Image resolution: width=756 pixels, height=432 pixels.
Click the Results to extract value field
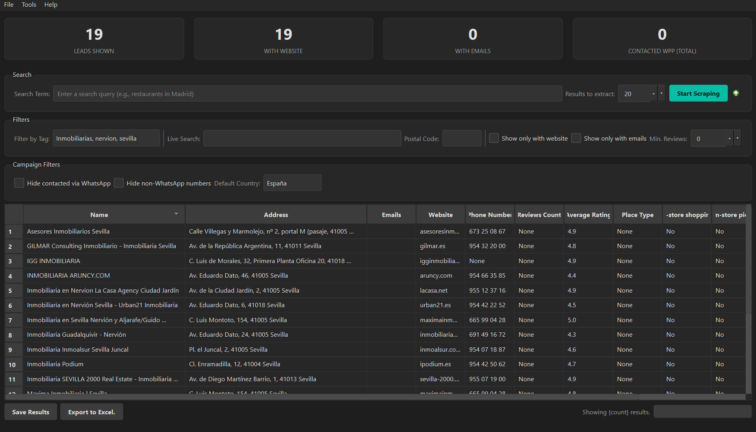coord(634,94)
